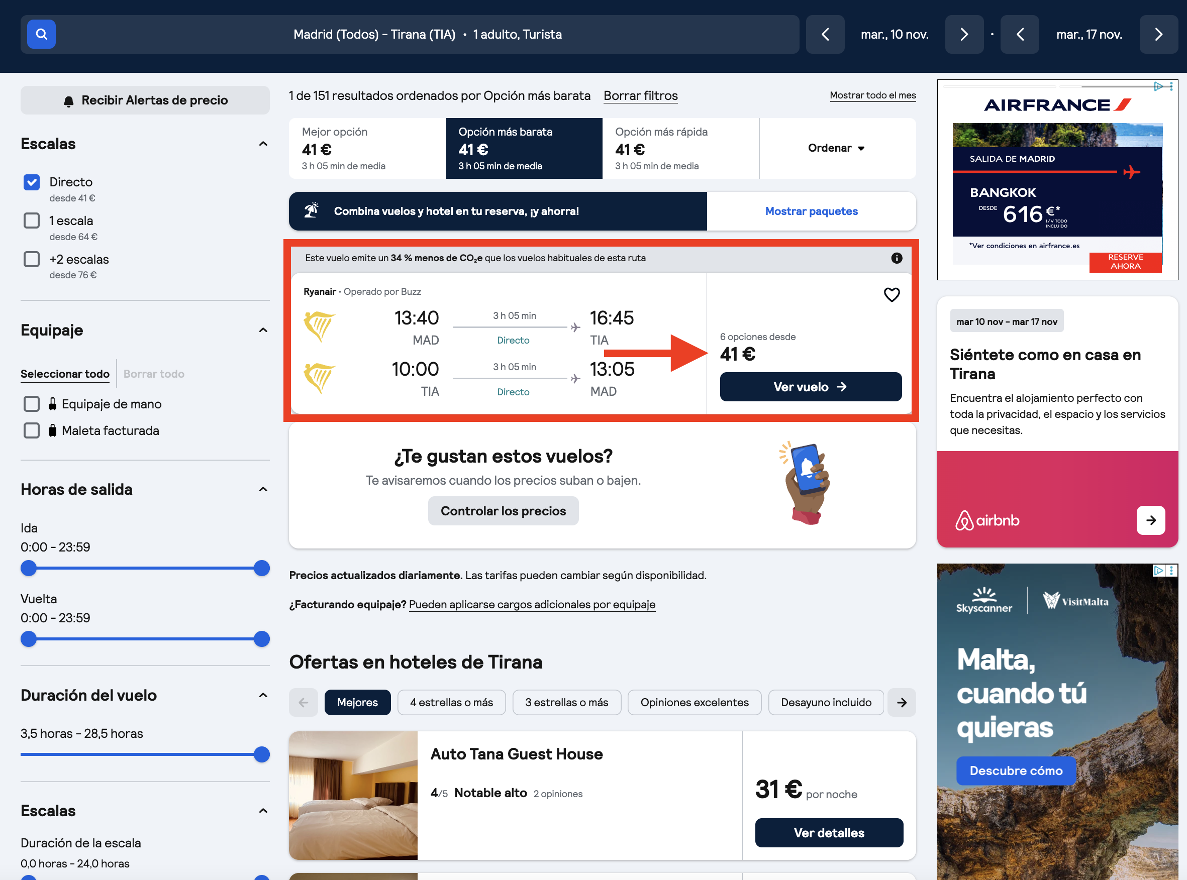This screenshot has width=1187, height=880.
Task: Save flight with the heart icon
Action: point(892,294)
